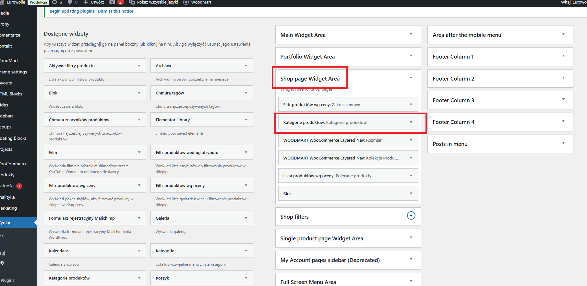
Task: Open HTML Blocks in the sidebar
Action: [11, 94]
